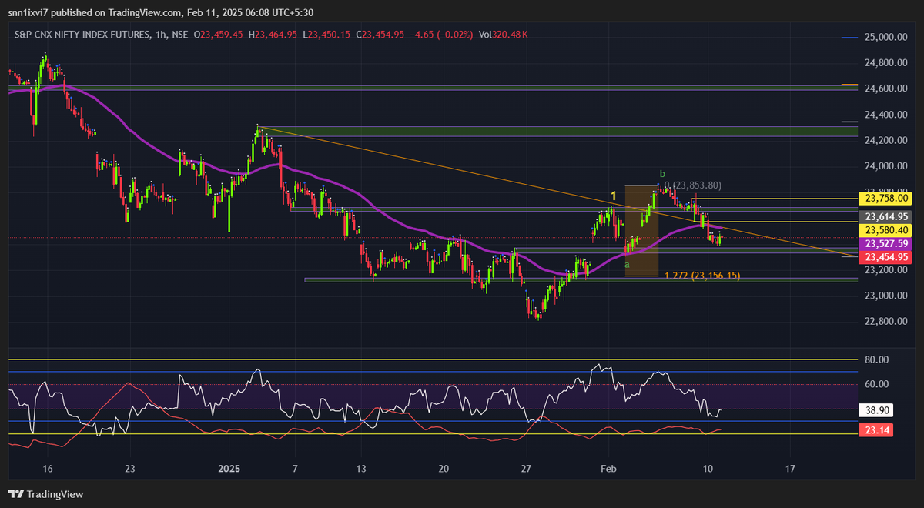This screenshot has height=508, width=924.
Task: Click the 2025 label on the time axis
Action: point(229,468)
